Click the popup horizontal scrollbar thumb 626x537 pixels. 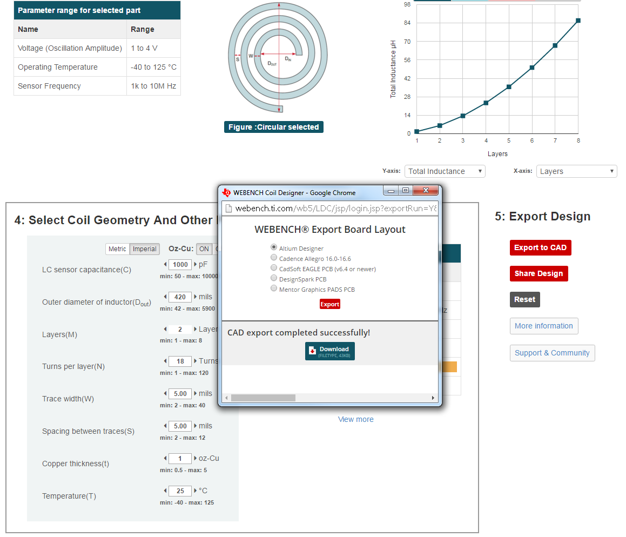coord(263,398)
